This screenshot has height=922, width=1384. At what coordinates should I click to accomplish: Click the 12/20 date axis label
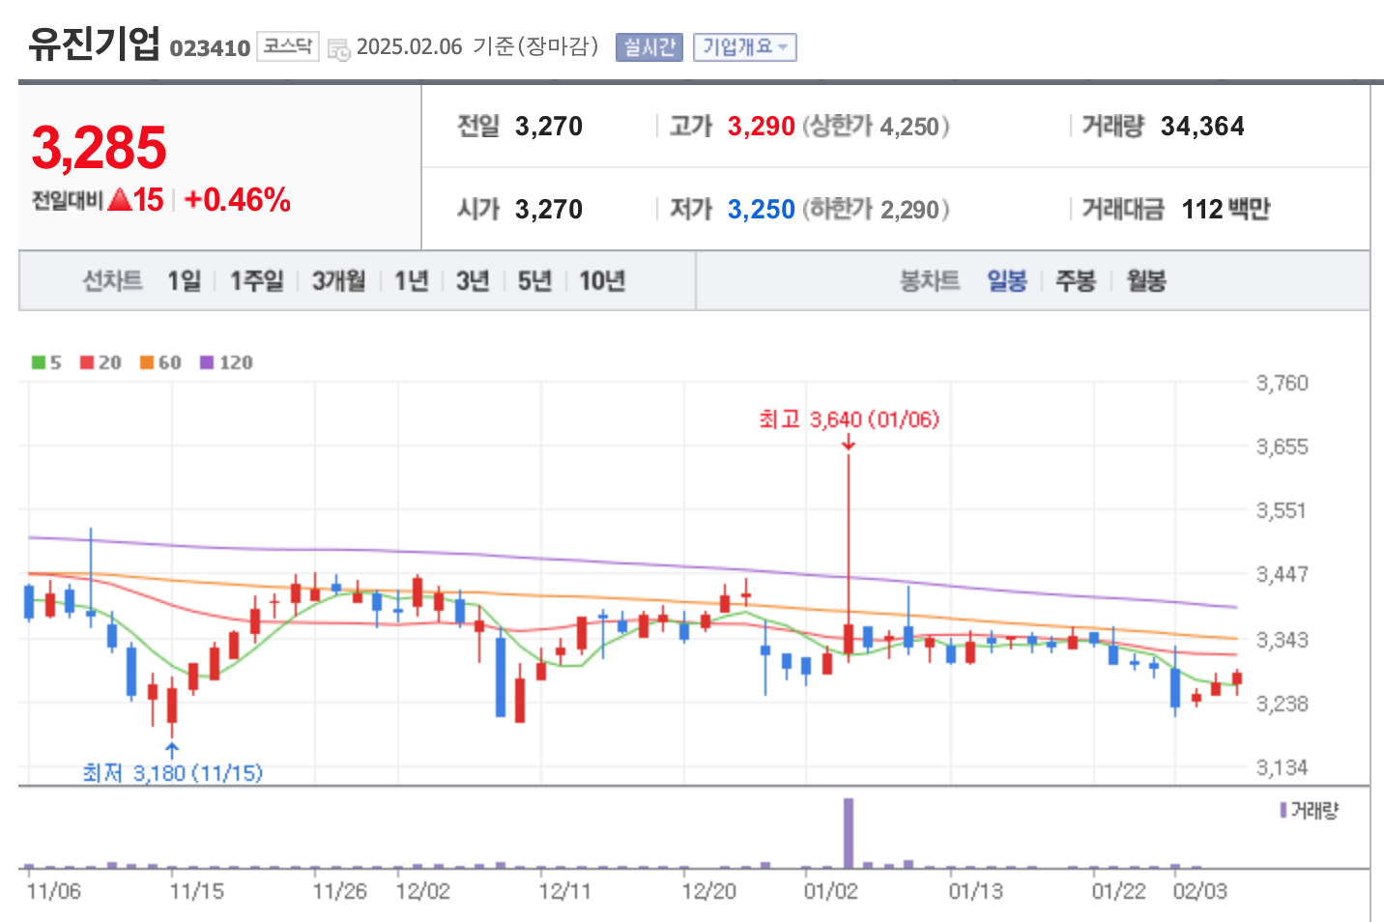(x=709, y=891)
